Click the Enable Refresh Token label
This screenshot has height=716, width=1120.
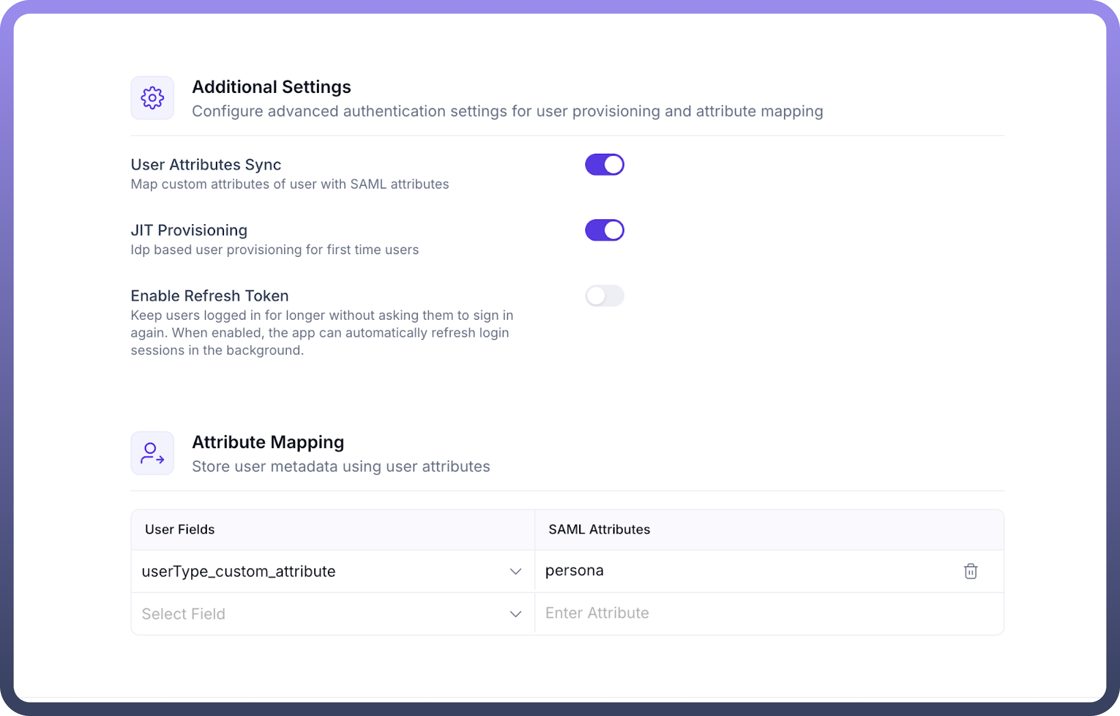[x=209, y=296]
